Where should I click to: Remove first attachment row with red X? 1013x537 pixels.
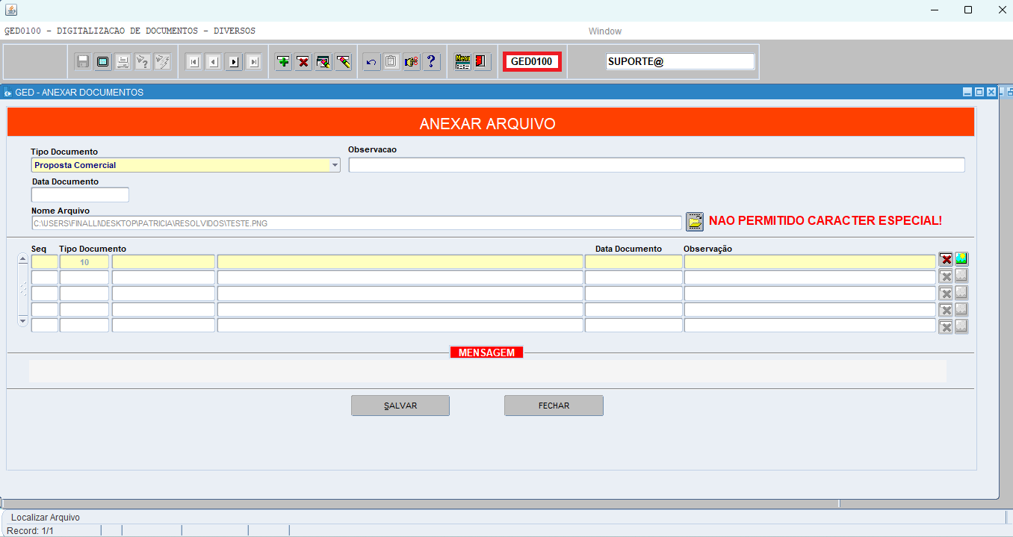click(946, 259)
